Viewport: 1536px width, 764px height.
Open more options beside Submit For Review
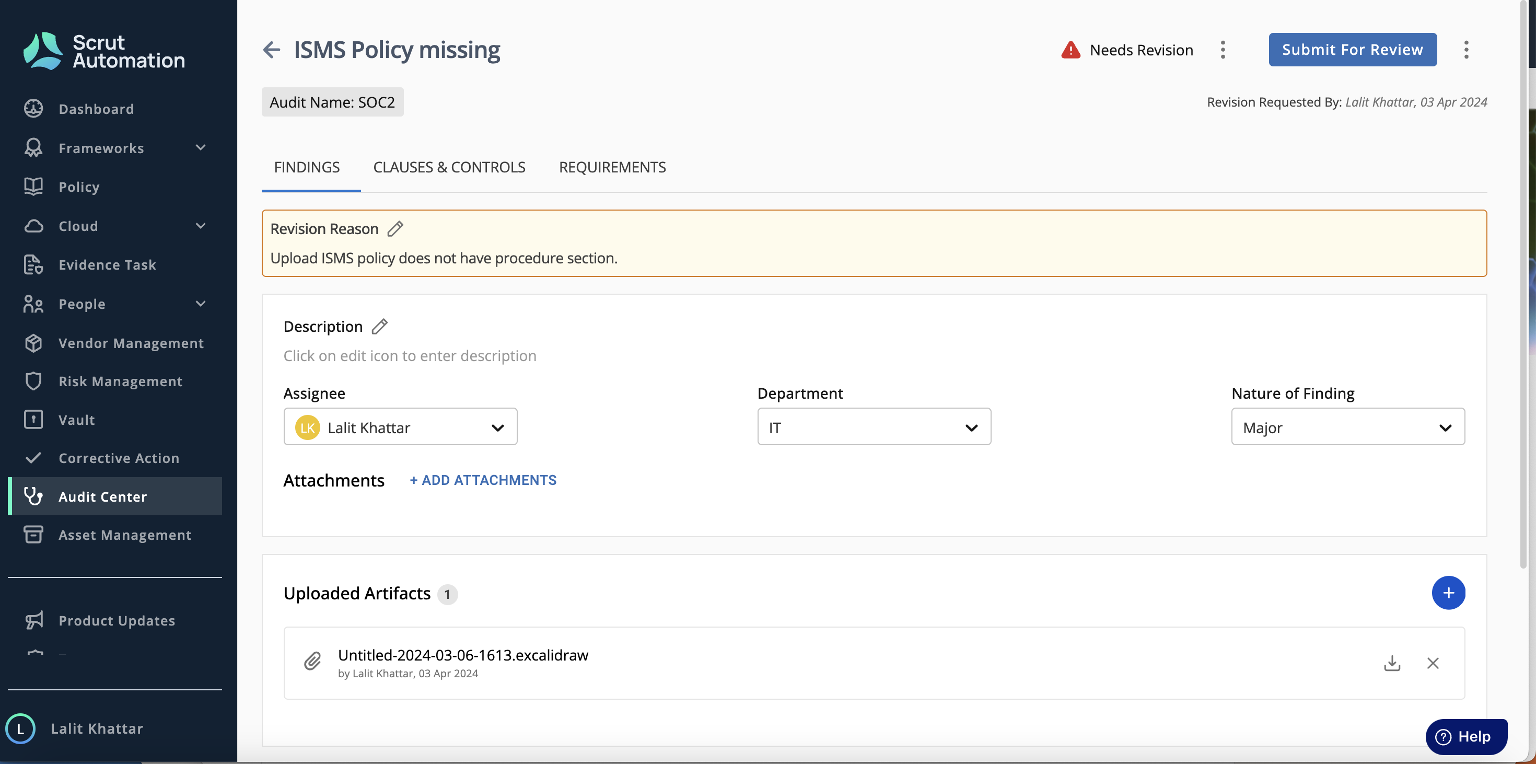coord(1466,50)
